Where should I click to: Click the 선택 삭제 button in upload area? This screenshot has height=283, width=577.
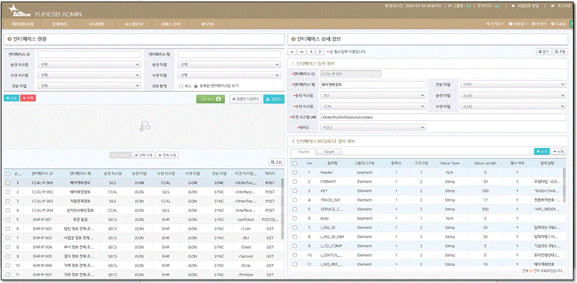(x=143, y=155)
